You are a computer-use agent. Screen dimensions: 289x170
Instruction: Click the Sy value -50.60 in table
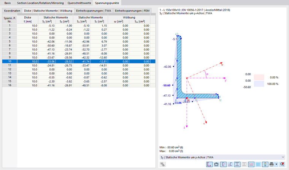click(x=47, y=46)
